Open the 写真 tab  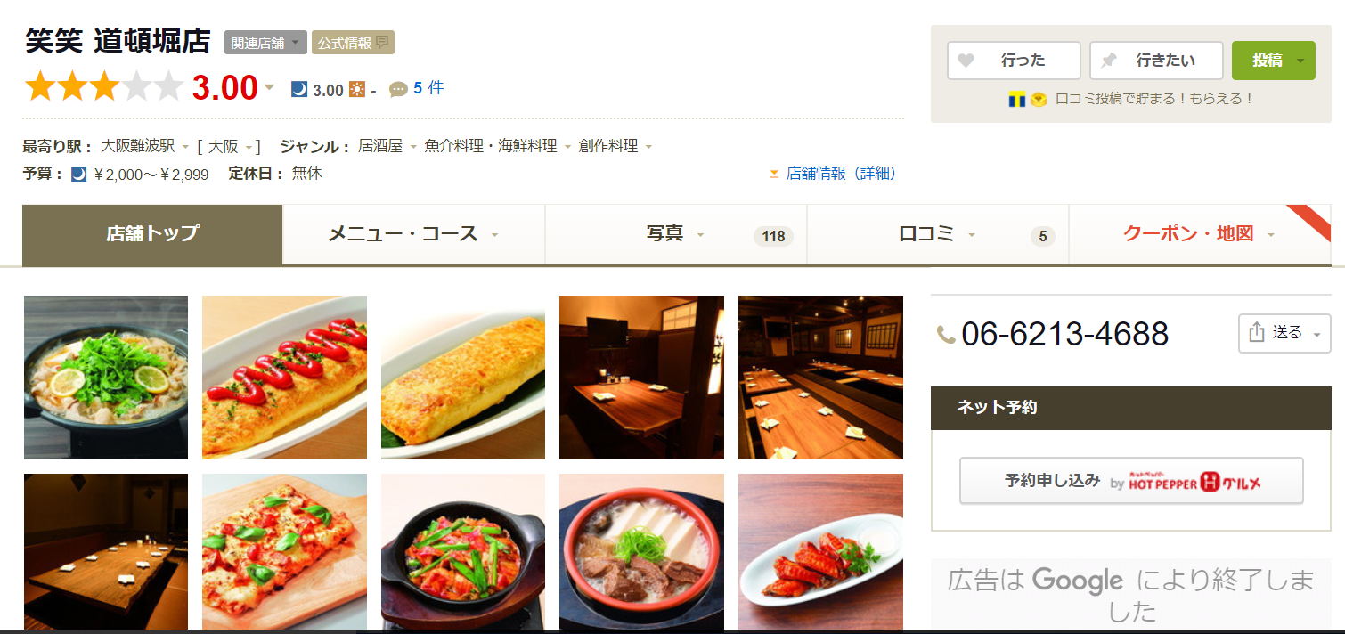pos(676,234)
